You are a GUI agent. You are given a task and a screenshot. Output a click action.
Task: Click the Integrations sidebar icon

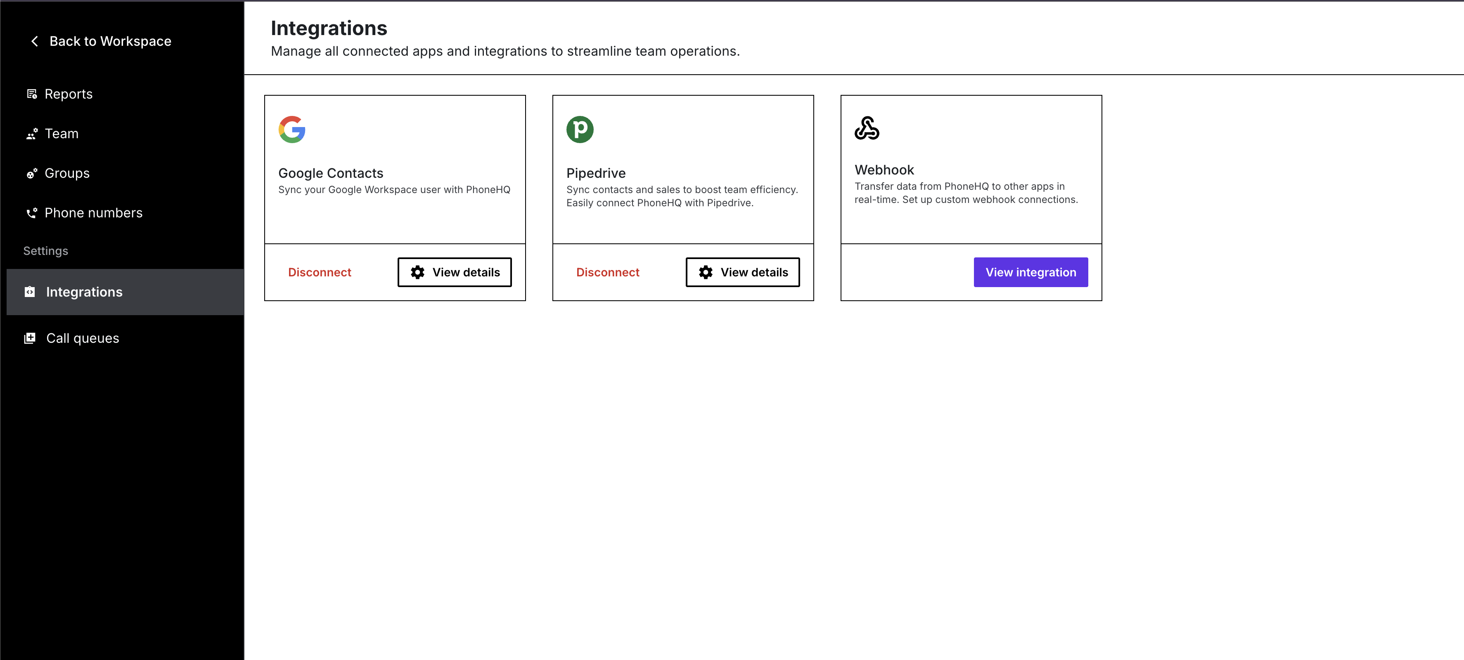click(x=30, y=292)
